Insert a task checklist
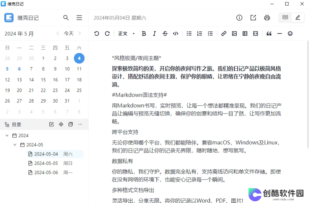The image size is (309, 203). pos(210,34)
